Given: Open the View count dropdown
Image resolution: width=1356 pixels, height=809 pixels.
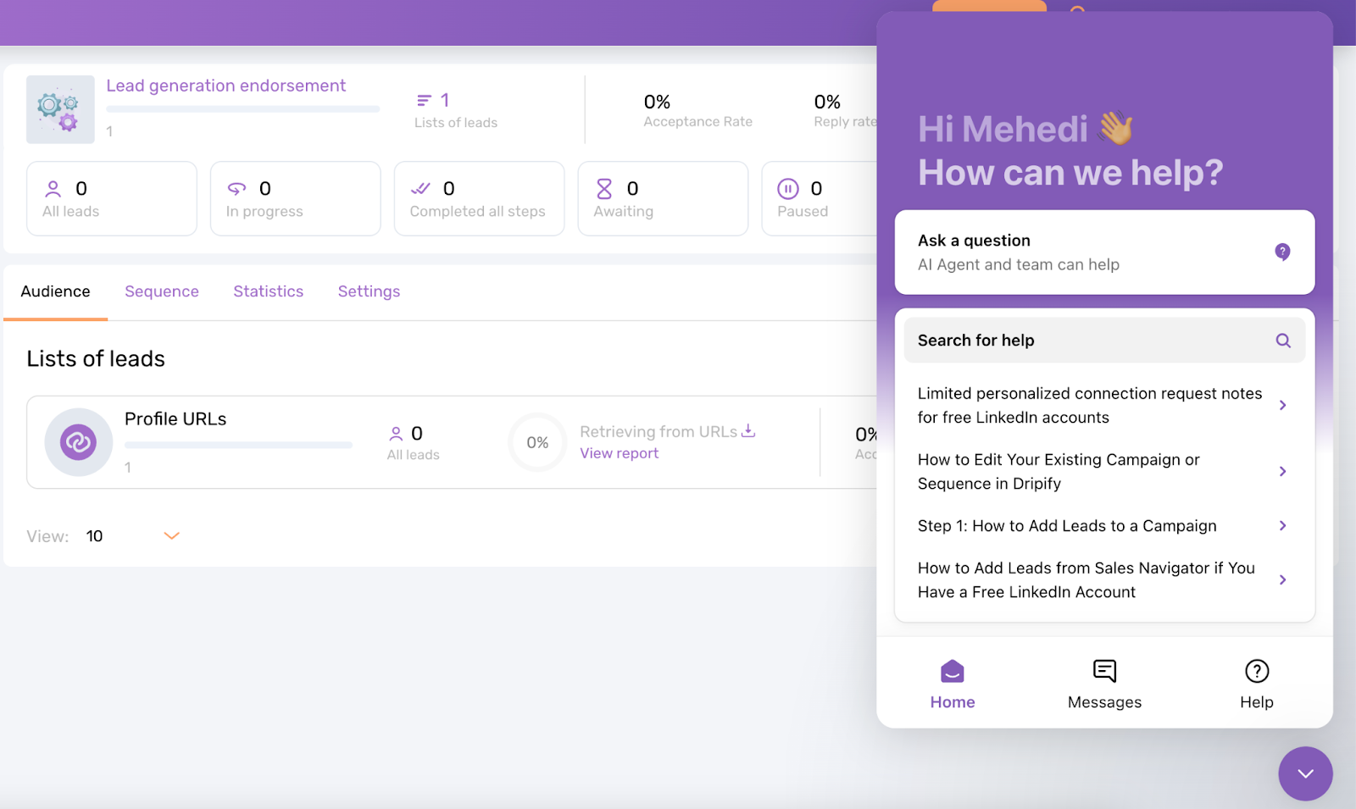Looking at the screenshot, I should point(172,535).
